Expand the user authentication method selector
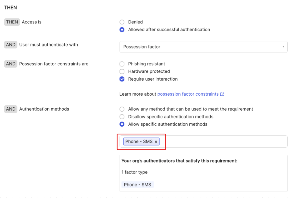This screenshot has width=293, height=198. pyautogui.click(x=203, y=47)
